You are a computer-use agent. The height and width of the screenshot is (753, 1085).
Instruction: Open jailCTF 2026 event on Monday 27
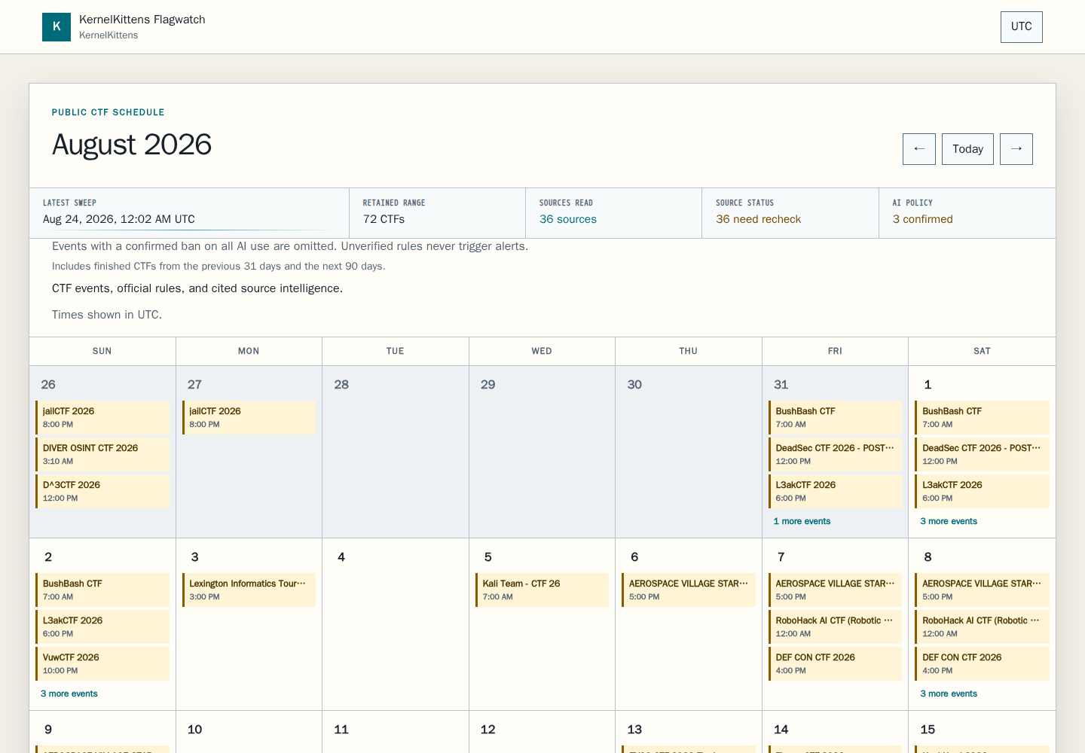point(249,417)
